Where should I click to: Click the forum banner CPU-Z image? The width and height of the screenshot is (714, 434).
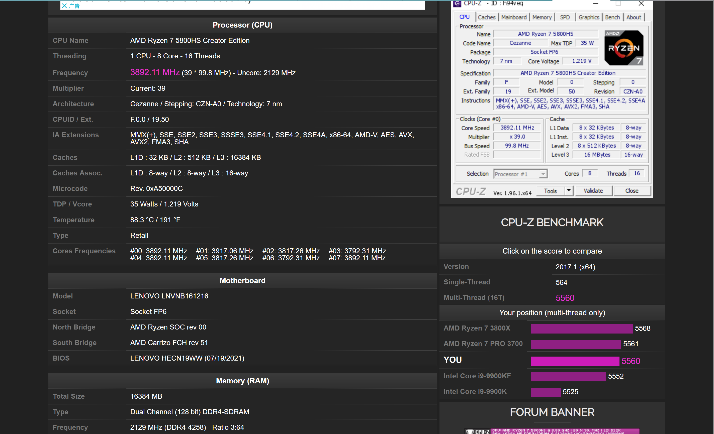coord(552,431)
